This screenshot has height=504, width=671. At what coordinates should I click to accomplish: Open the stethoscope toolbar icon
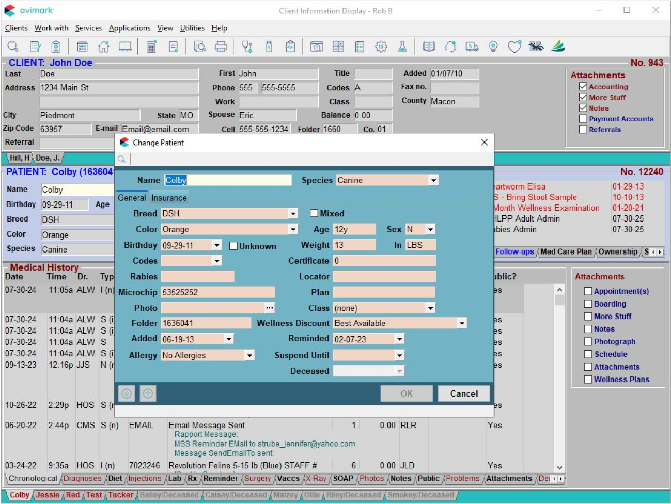[x=247, y=46]
